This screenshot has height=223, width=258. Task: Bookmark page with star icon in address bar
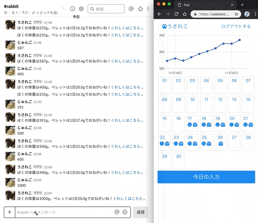click(x=236, y=14)
